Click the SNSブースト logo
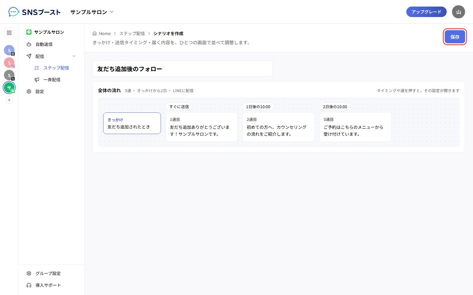Screen dimensions: 473x295 pos(34,12)
